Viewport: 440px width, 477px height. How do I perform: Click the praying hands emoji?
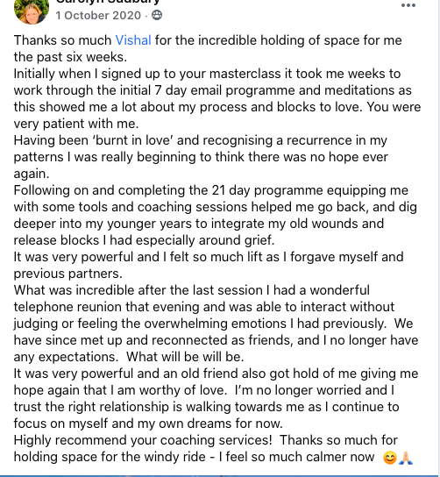point(406,458)
